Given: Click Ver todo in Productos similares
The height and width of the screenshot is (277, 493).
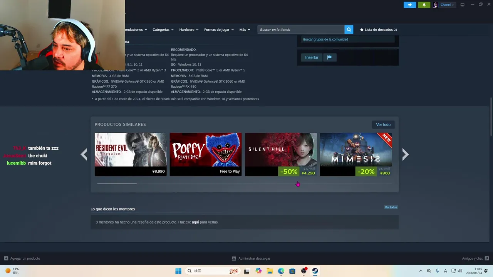Looking at the screenshot, I should pos(383,125).
